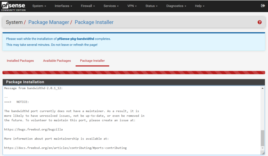Click 'Message from bandwidthd-2.0.1_12:' line

tap(33, 88)
